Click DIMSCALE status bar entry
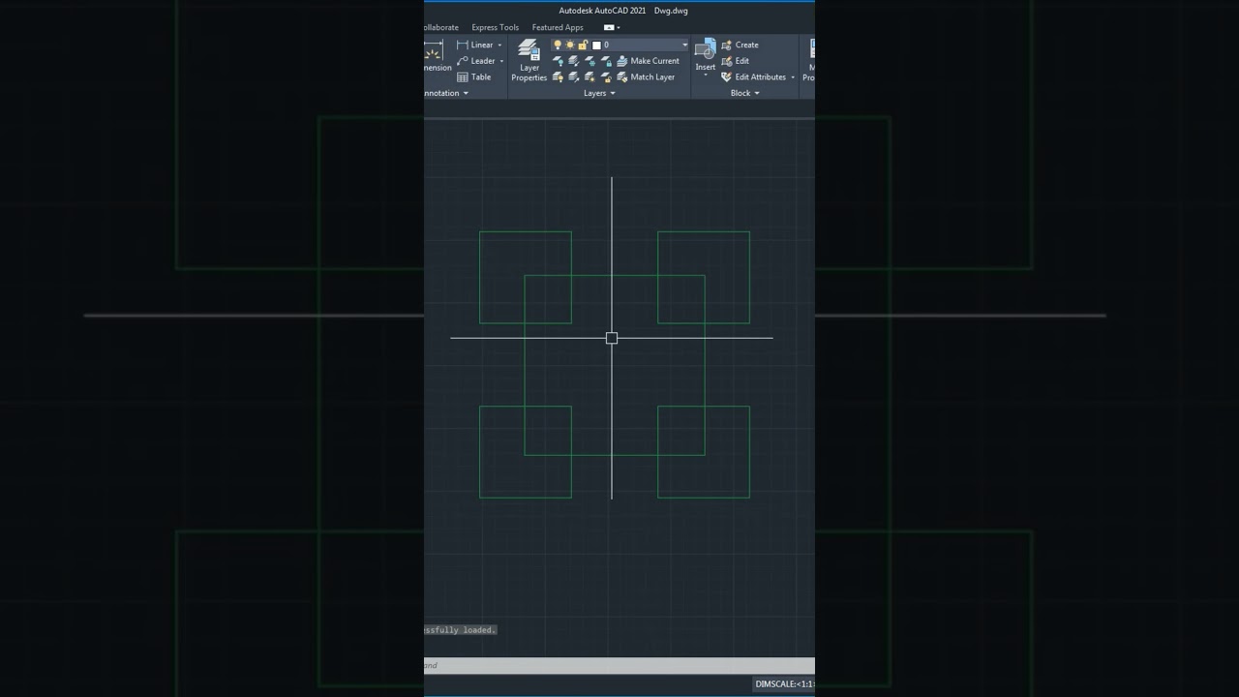 coord(784,684)
